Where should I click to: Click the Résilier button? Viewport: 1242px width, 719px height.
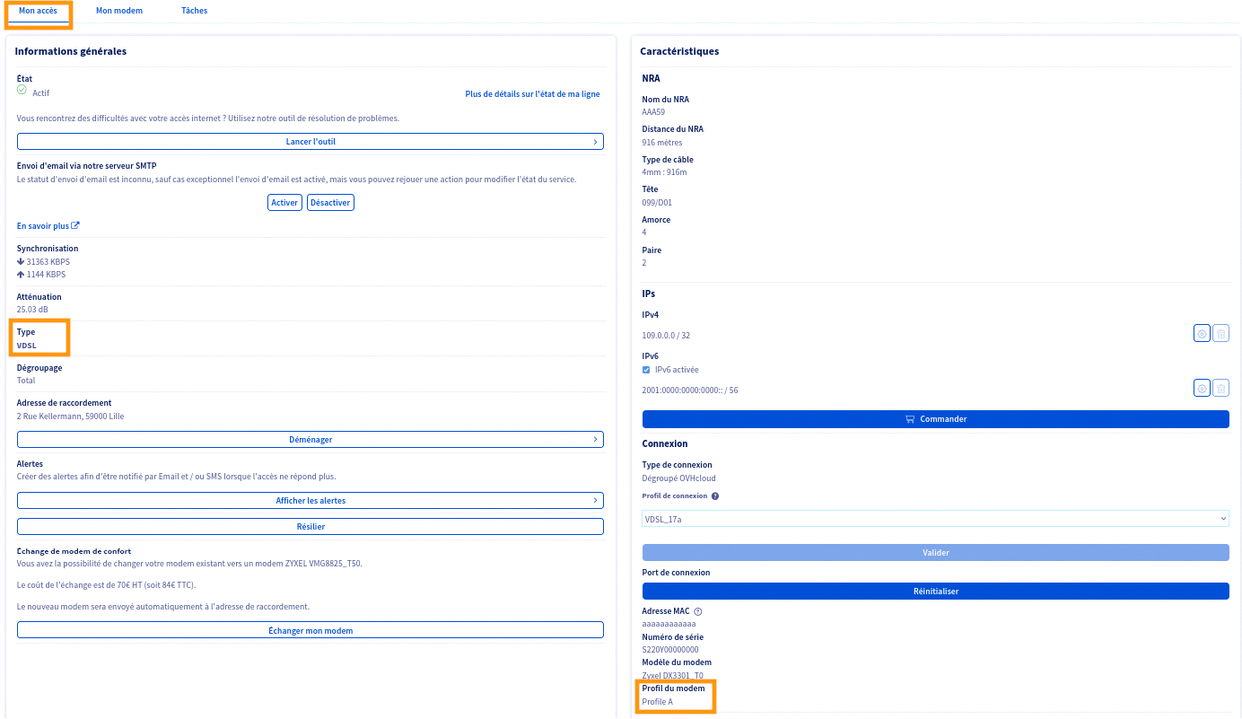click(x=310, y=526)
